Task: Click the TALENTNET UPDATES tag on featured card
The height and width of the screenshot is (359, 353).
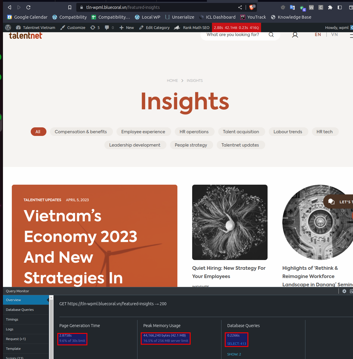Action: click(x=42, y=200)
